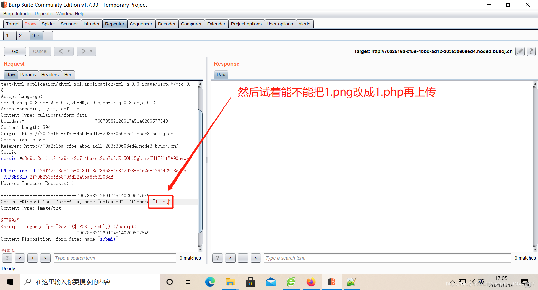Viewport: 538px width, 290px height.
Task: Open the User options tab
Action: click(280, 24)
